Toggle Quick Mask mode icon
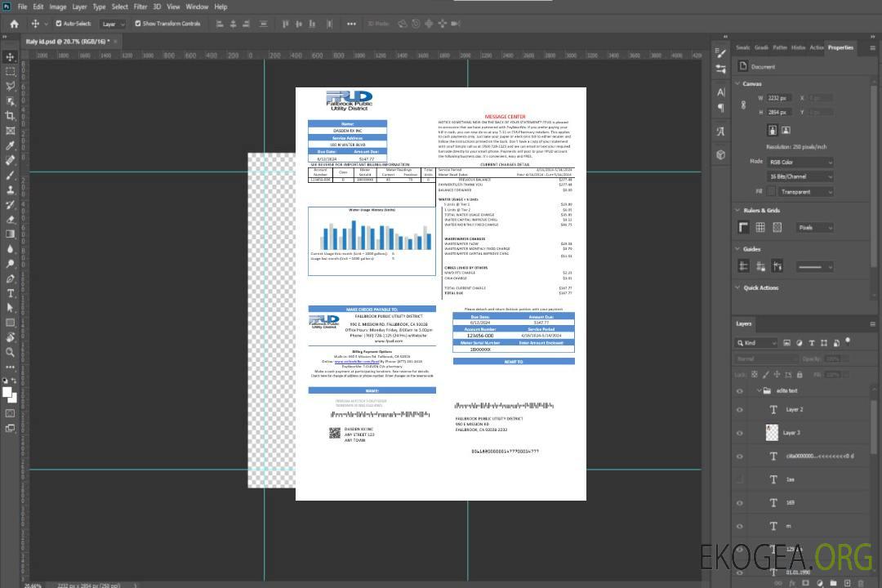The width and height of the screenshot is (882, 588). tap(10, 413)
